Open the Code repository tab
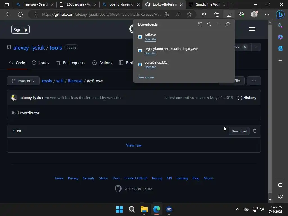 click(x=17, y=63)
